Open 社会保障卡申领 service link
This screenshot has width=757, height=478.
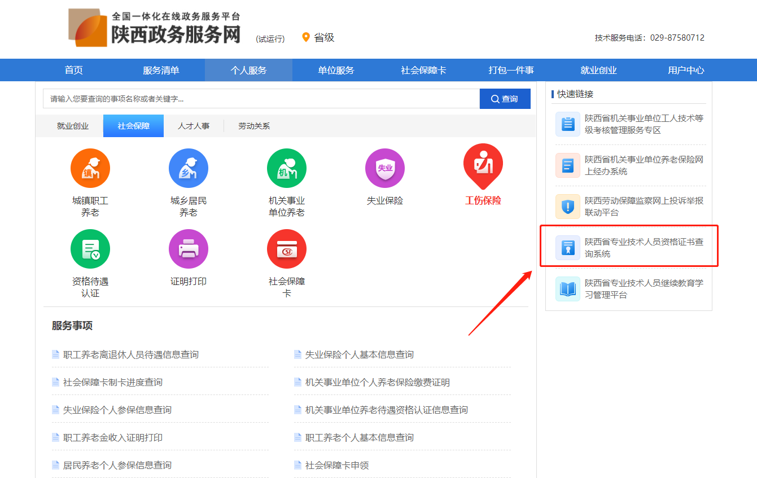[337, 466]
